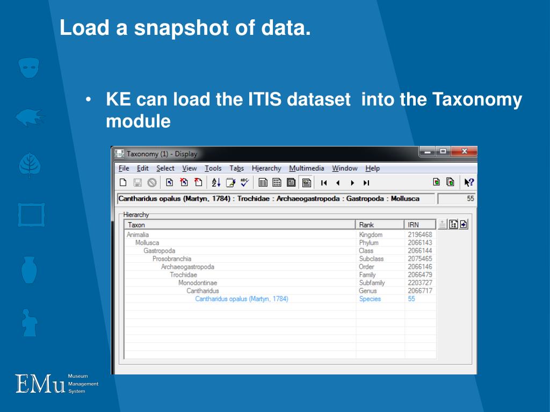
Task: Click the record summary field with Cantharidus opalus
Action: [x=276, y=198]
